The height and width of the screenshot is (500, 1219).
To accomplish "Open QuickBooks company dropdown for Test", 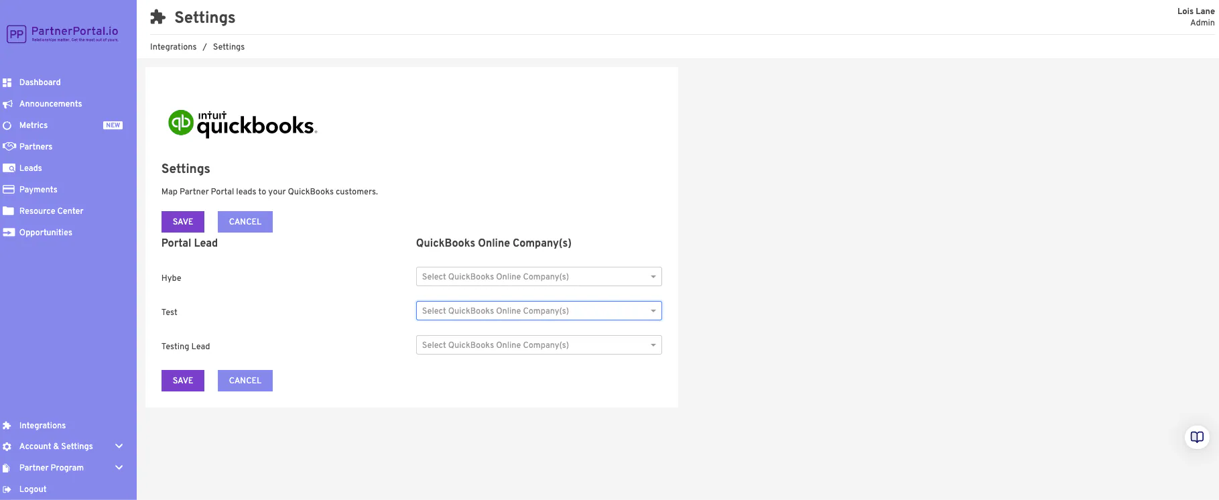I will coord(539,311).
